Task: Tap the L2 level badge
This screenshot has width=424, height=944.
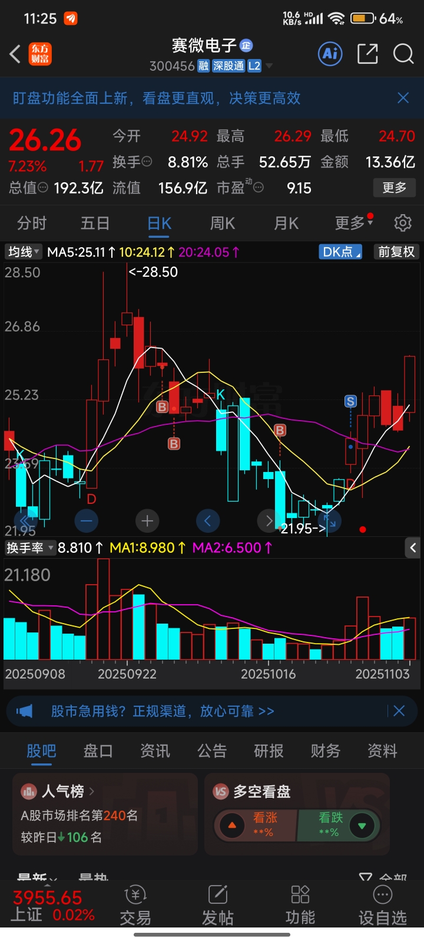Action: 254,66
